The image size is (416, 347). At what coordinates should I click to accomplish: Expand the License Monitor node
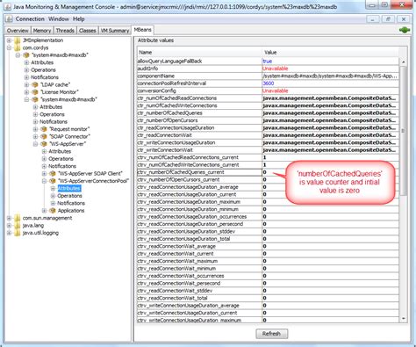(x=26, y=92)
